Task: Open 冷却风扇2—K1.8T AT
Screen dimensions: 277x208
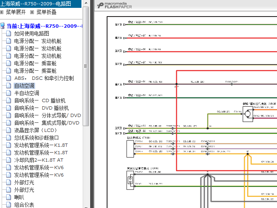Action: 39,160
